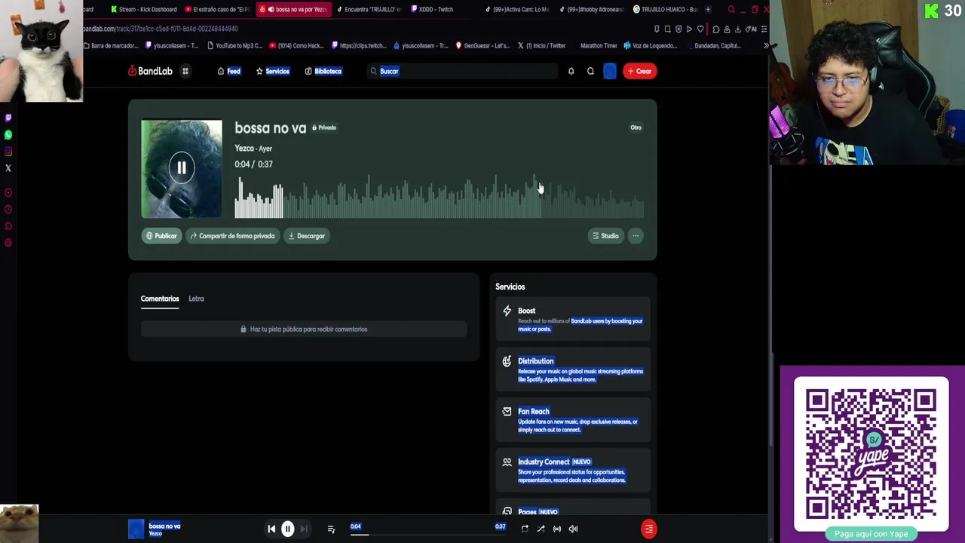Open the Fan Reach service

pos(573,420)
